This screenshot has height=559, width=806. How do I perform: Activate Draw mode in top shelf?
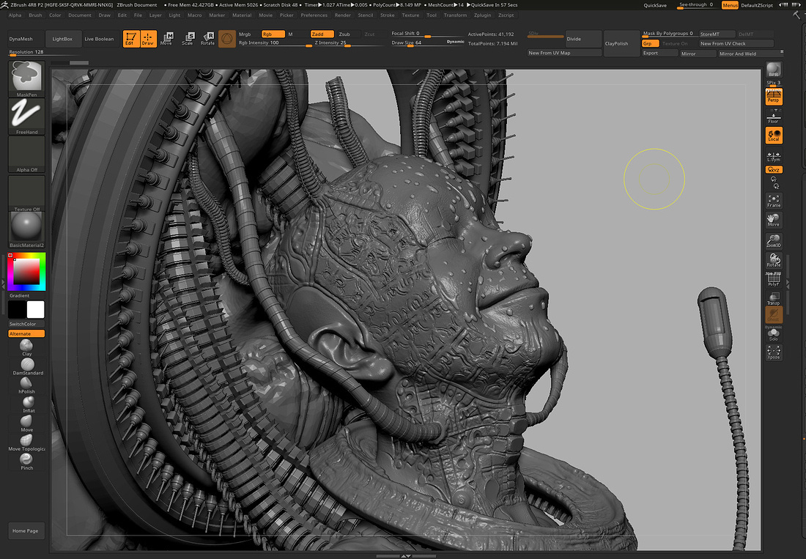point(148,39)
